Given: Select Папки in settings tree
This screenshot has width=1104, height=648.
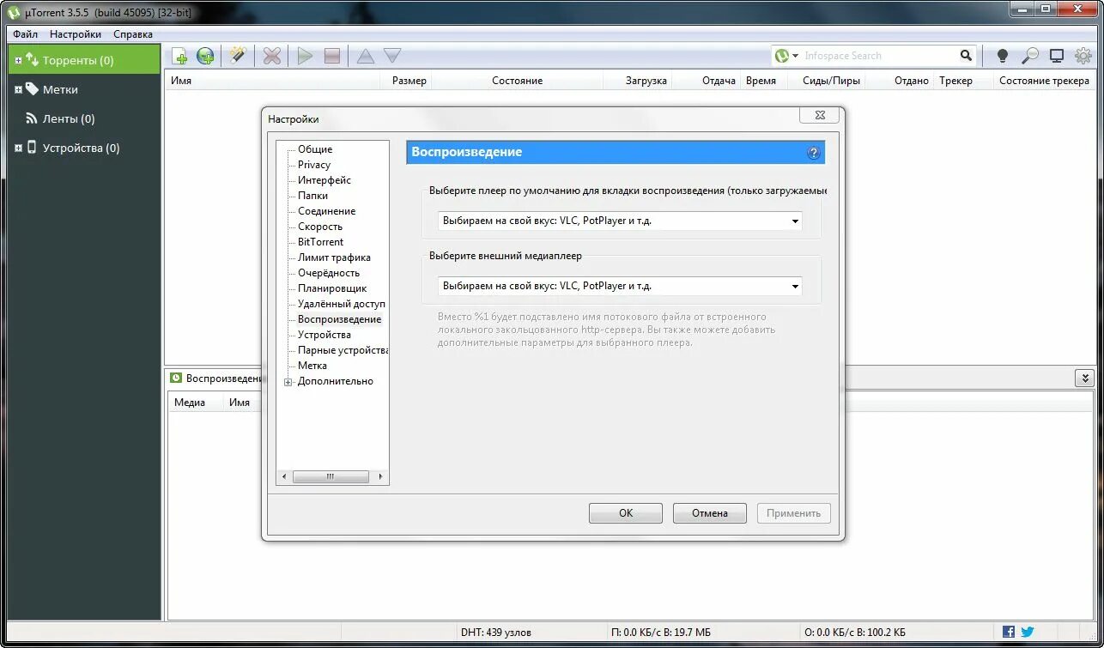Looking at the screenshot, I should pos(312,196).
